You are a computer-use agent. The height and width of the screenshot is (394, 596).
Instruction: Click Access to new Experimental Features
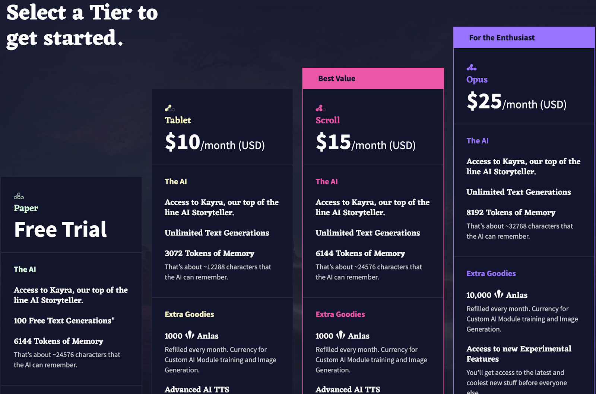(519, 353)
